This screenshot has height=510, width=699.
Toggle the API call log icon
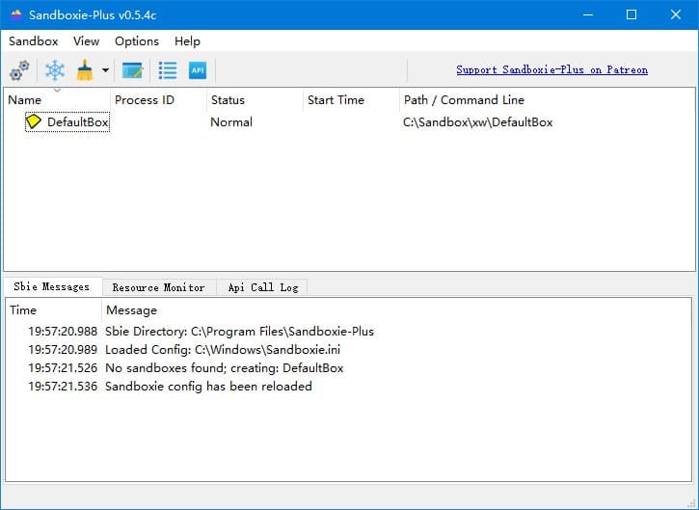(198, 70)
